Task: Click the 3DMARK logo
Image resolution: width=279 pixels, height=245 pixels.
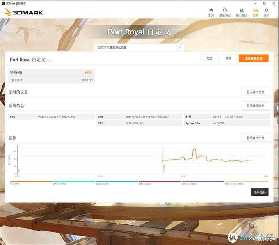Action: coord(23,12)
